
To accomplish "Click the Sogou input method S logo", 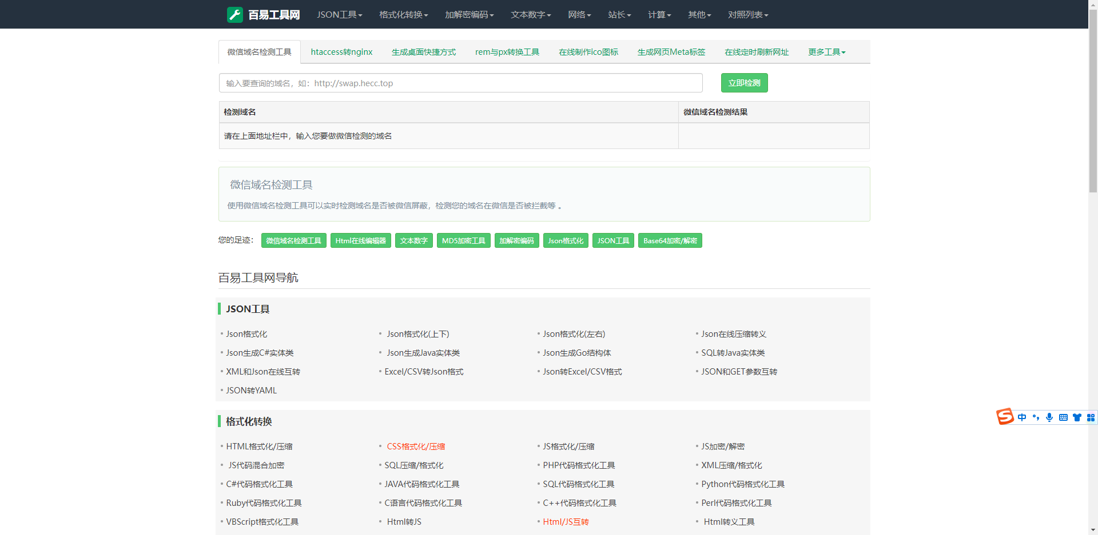I will point(1005,417).
